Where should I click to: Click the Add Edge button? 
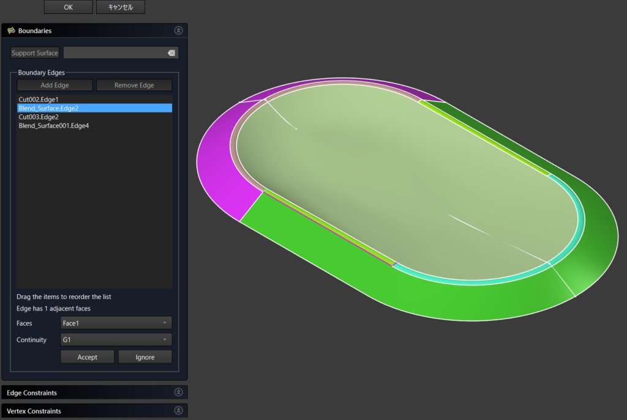coord(54,85)
